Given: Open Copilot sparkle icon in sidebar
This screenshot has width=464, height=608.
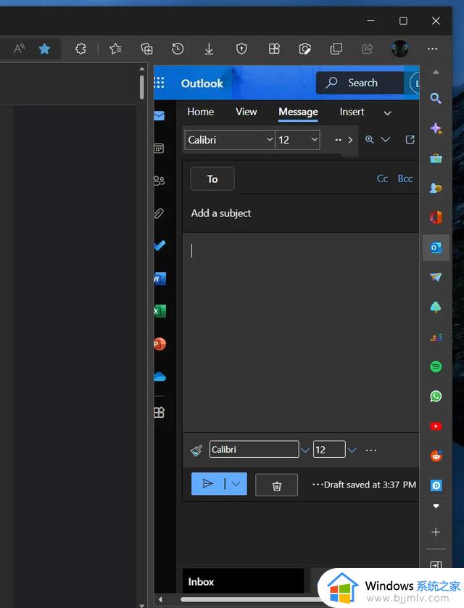Looking at the screenshot, I should 436,128.
